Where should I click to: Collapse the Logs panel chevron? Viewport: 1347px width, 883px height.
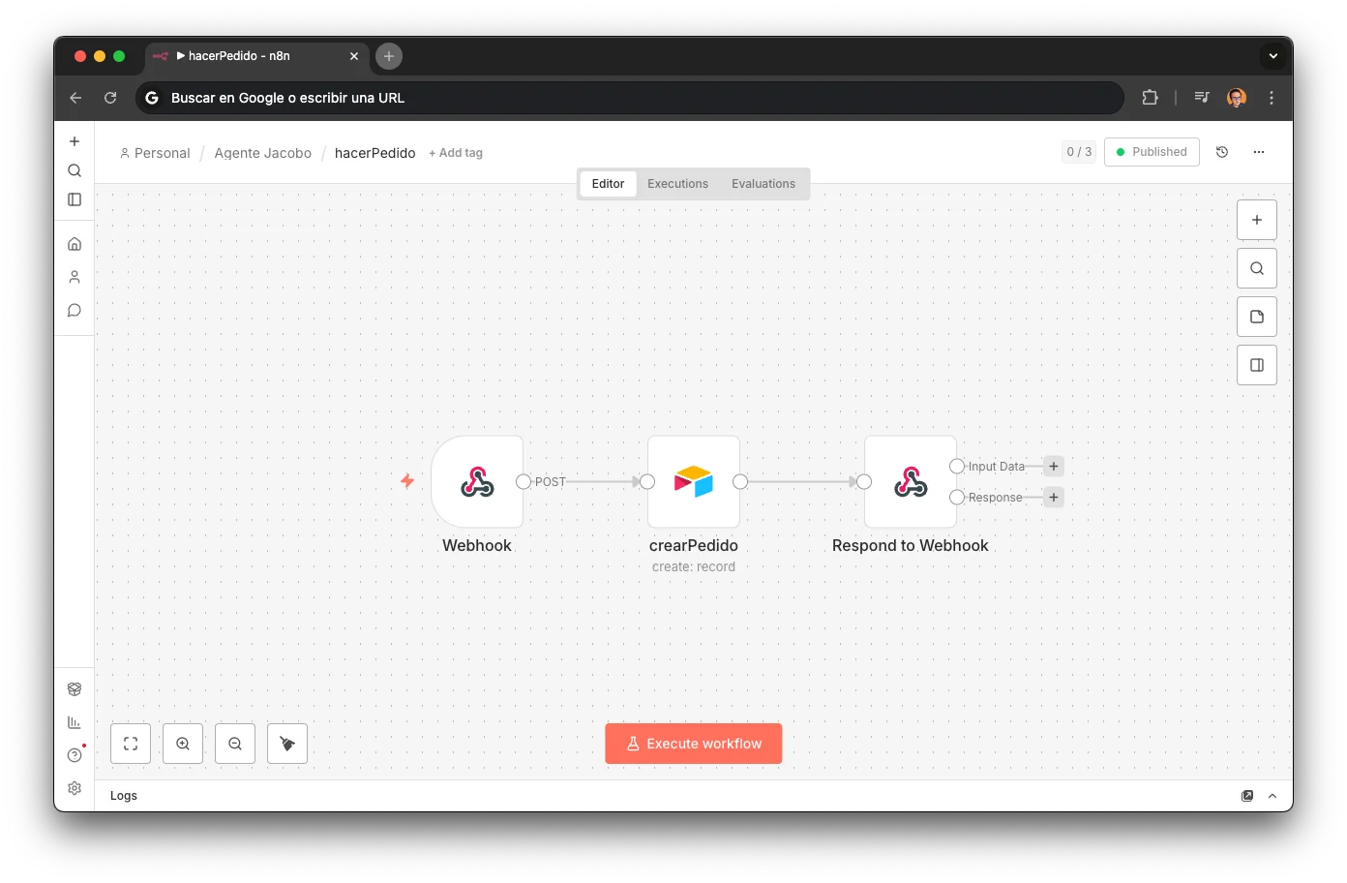1272,795
